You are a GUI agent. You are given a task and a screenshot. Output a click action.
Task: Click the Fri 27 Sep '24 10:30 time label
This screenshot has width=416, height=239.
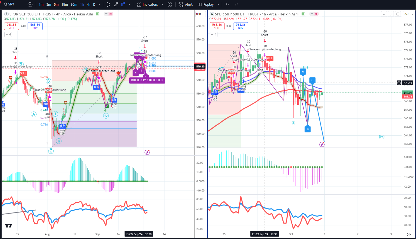pos(265,234)
